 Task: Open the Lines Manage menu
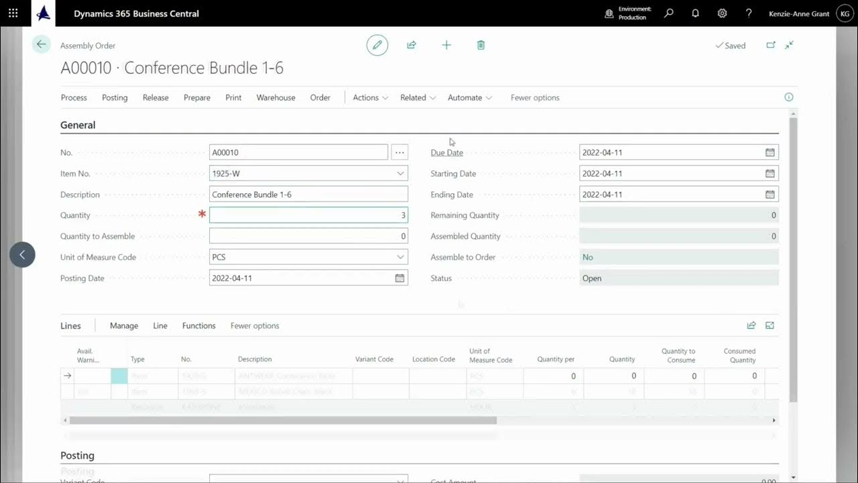[x=124, y=325]
